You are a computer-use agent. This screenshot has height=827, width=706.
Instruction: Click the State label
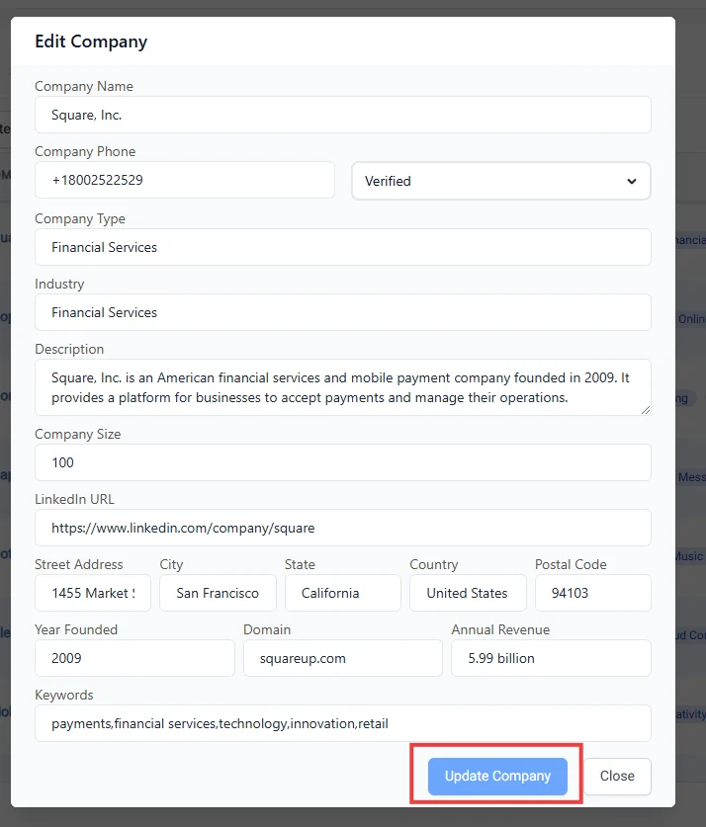(300, 564)
